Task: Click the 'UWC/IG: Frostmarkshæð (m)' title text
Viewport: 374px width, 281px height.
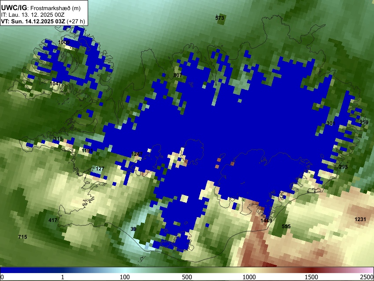Action: tap(41, 8)
